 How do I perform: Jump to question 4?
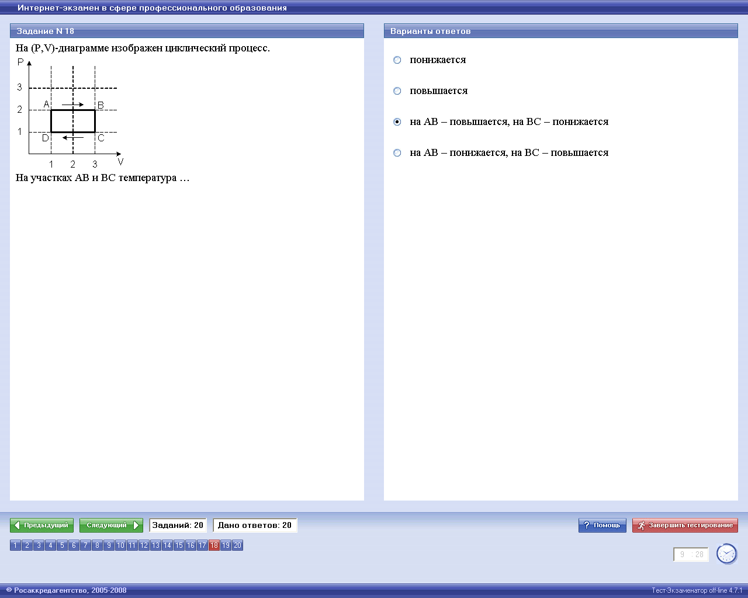pyautogui.click(x=50, y=545)
